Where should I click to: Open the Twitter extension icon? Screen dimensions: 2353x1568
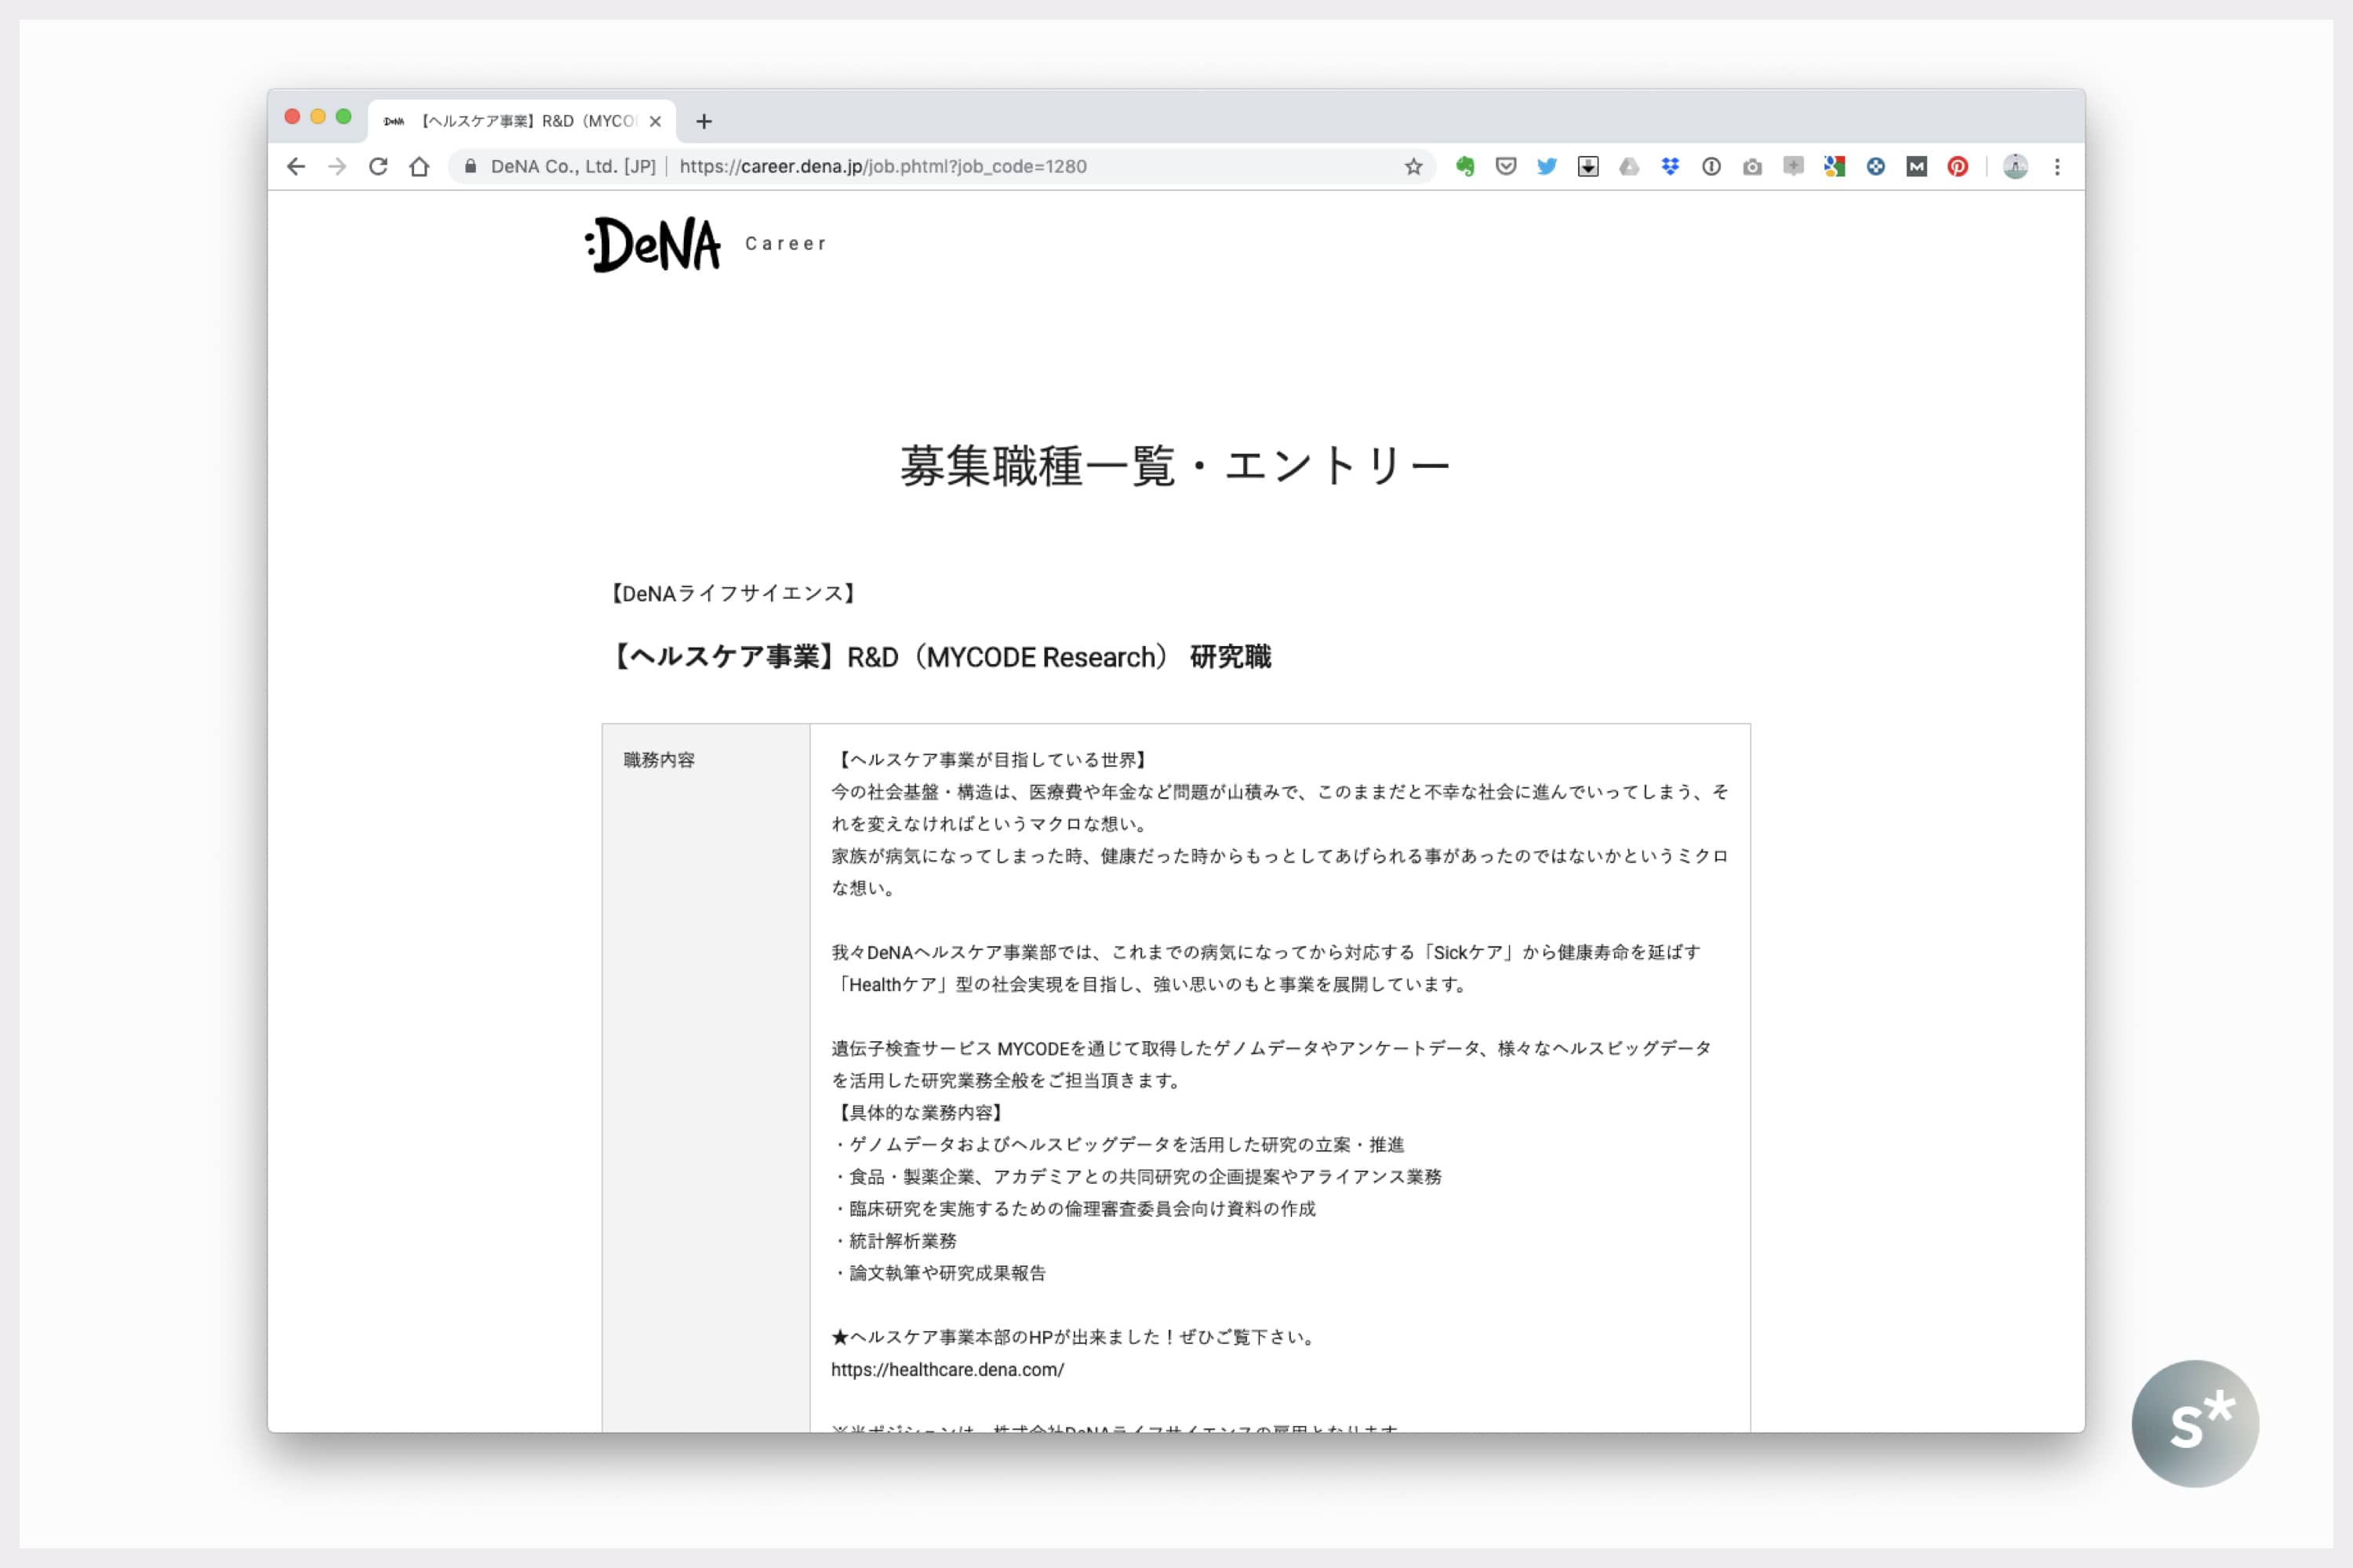(x=1547, y=167)
